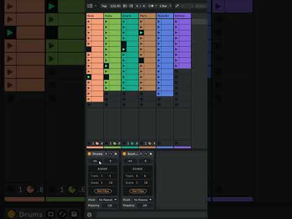Toggle Hats track activator button

[x=110, y=144]
